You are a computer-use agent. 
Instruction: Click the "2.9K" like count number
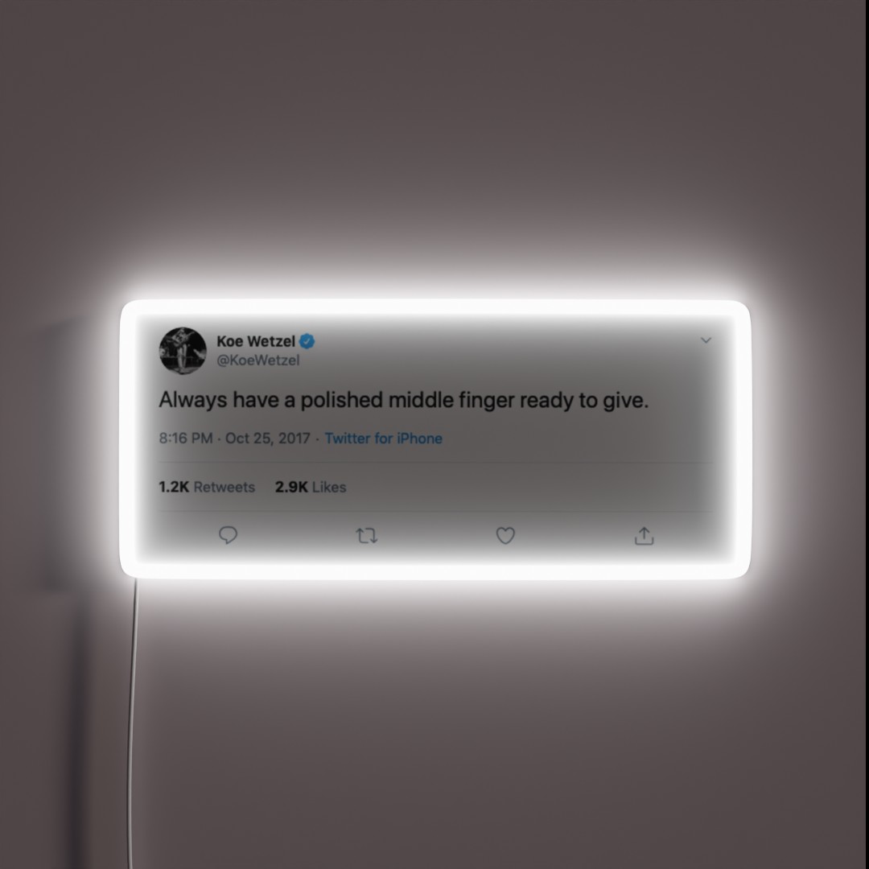click(291, 487)
